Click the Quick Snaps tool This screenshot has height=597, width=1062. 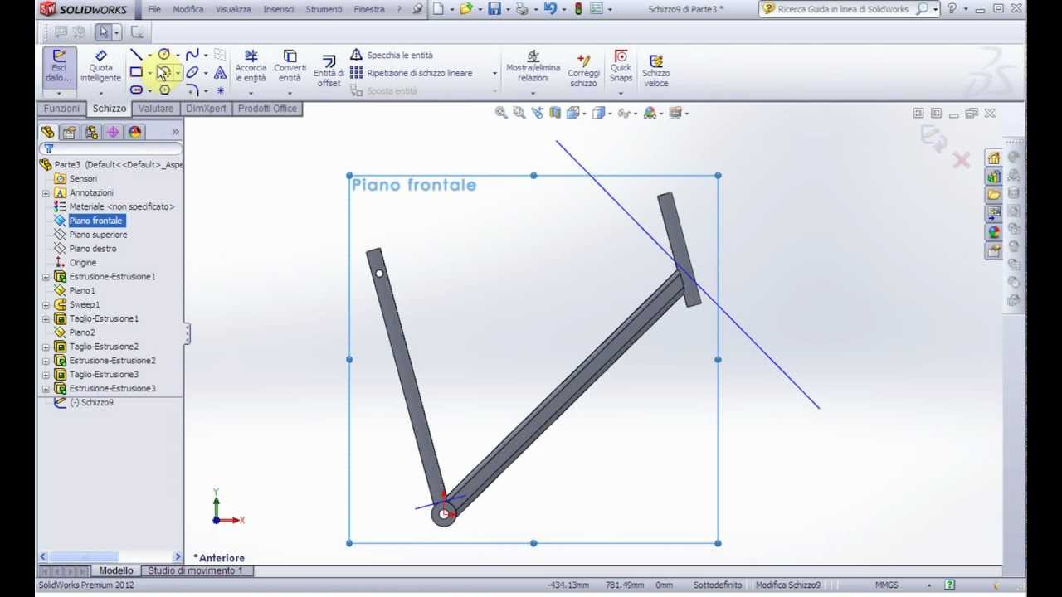(621, 66)
